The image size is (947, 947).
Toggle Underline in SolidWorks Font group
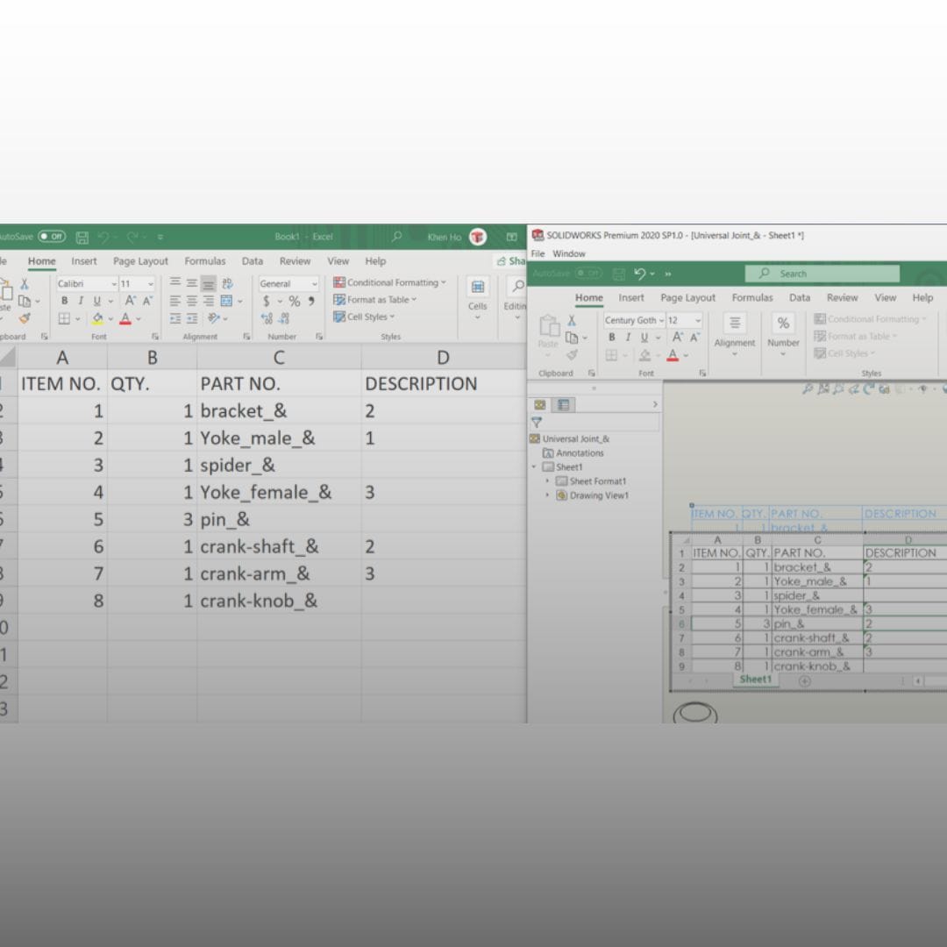click(x=644, y=337)
